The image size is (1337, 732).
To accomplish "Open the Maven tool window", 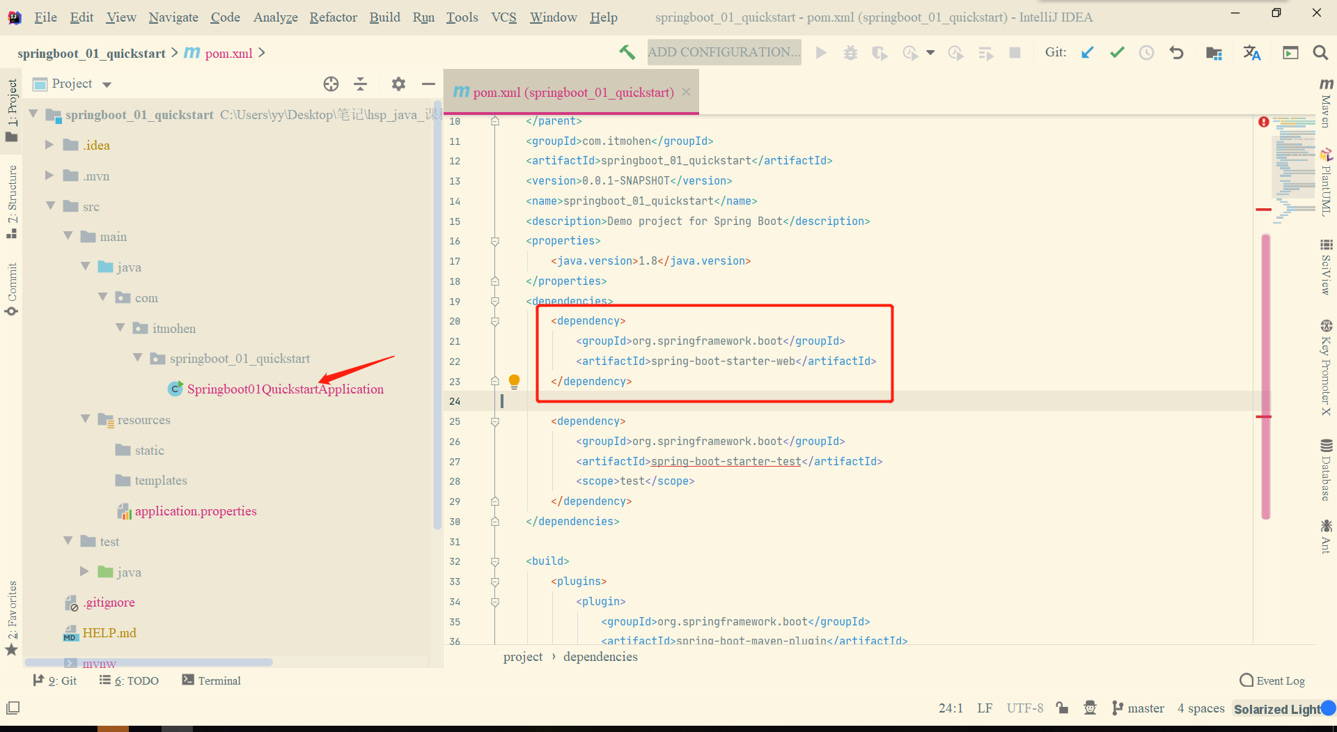I will click(1327, 102).
